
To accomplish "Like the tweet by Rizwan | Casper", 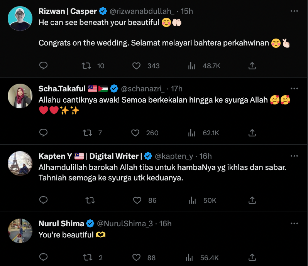I will point(136,66).
